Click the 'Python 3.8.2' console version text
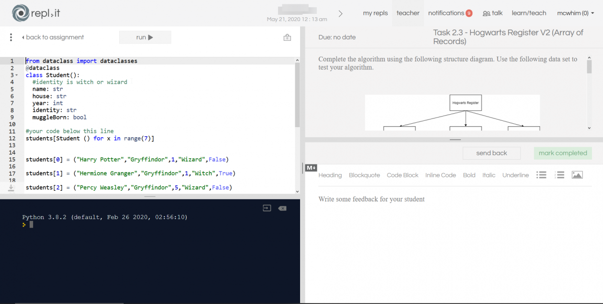This screenshot has width=603, height=304. pyautogui.click(x=105, y=217)
